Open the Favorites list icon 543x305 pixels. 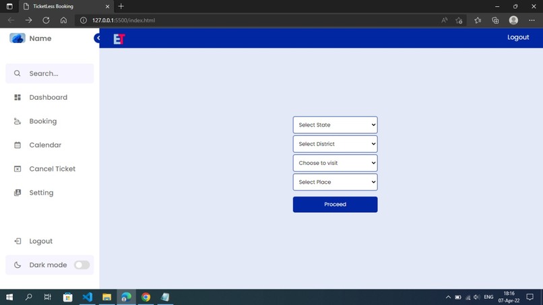click(x=478, y=20)
